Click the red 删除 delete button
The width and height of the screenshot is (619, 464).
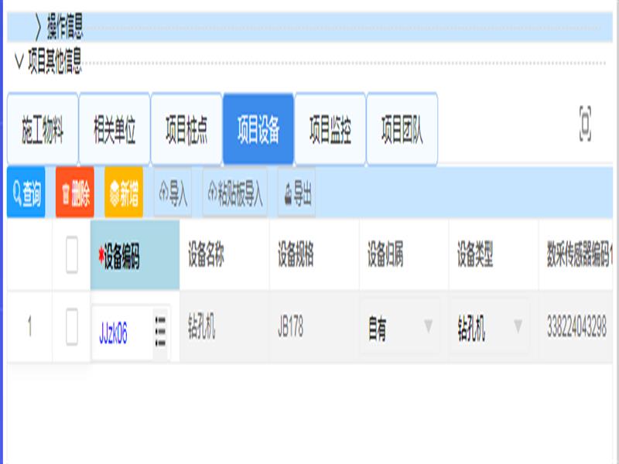click(75, 193)
